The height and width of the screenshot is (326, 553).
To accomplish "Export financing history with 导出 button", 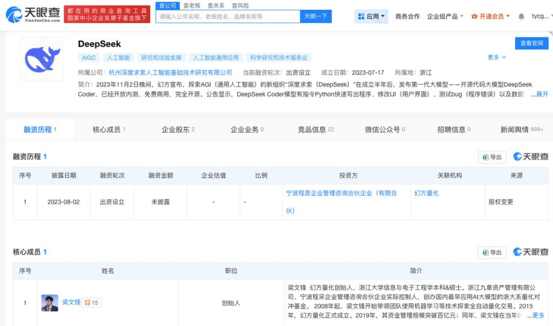I will [491, 157].
